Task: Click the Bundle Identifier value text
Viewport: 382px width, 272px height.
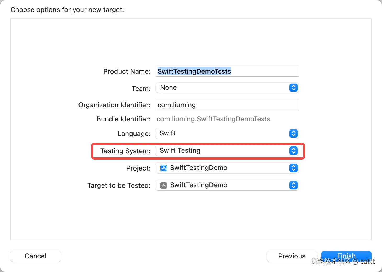Action: tap(213, 119)
